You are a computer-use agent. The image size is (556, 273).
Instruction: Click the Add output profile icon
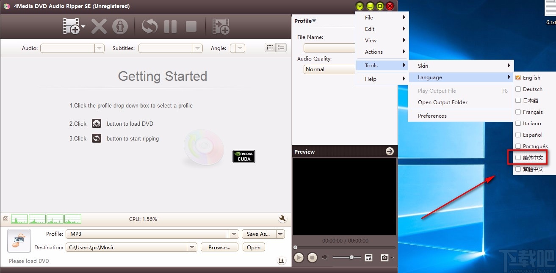[x=221, y=26]
